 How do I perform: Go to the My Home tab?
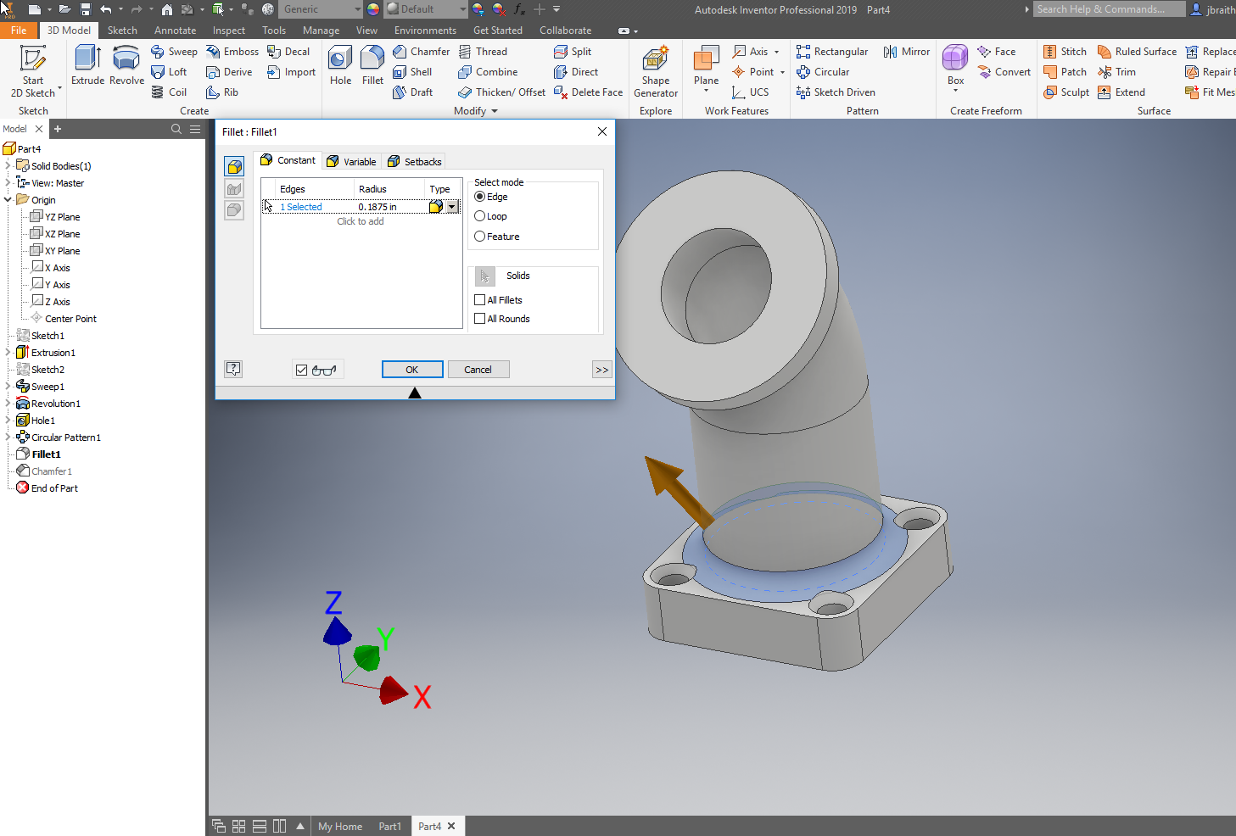click(x=340, y=827)
